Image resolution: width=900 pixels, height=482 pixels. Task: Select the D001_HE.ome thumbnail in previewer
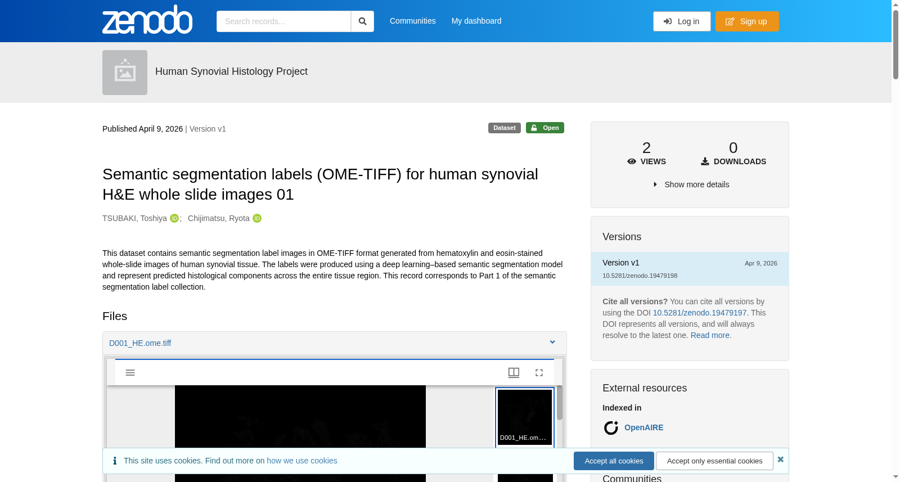(x=525, y=417)
